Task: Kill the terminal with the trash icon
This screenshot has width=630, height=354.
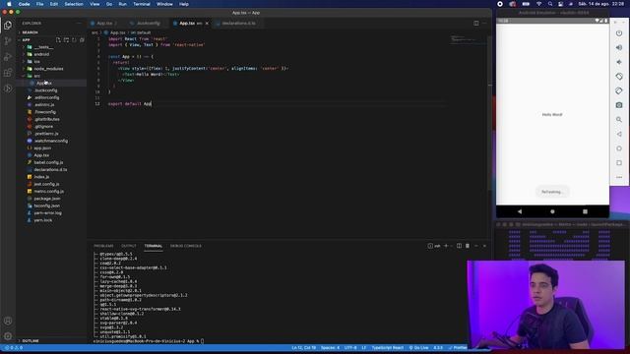Action: tap(468, 246)
